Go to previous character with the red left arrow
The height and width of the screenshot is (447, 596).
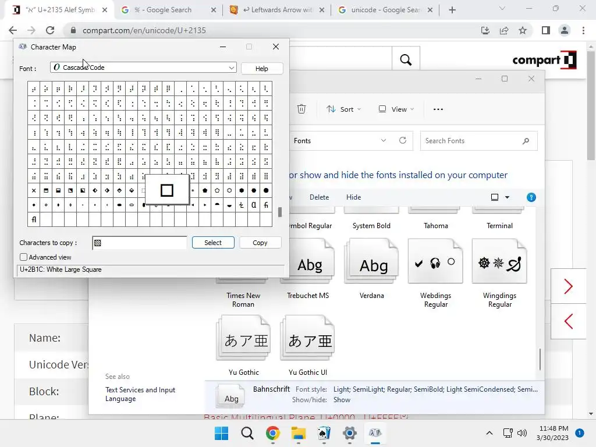568,321
